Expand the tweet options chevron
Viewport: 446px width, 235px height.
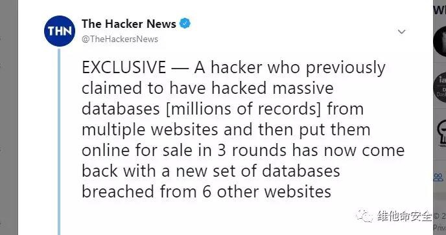coord(402,32)
